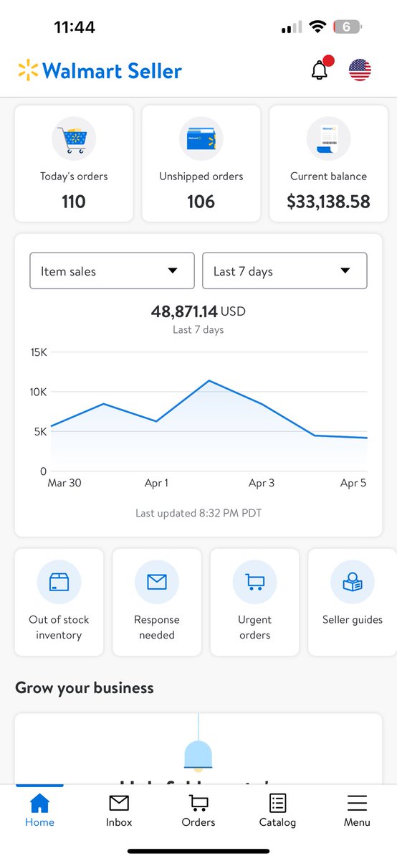
Task: Tap the 11:44 clock in status bar
Action: click(75, 27)
